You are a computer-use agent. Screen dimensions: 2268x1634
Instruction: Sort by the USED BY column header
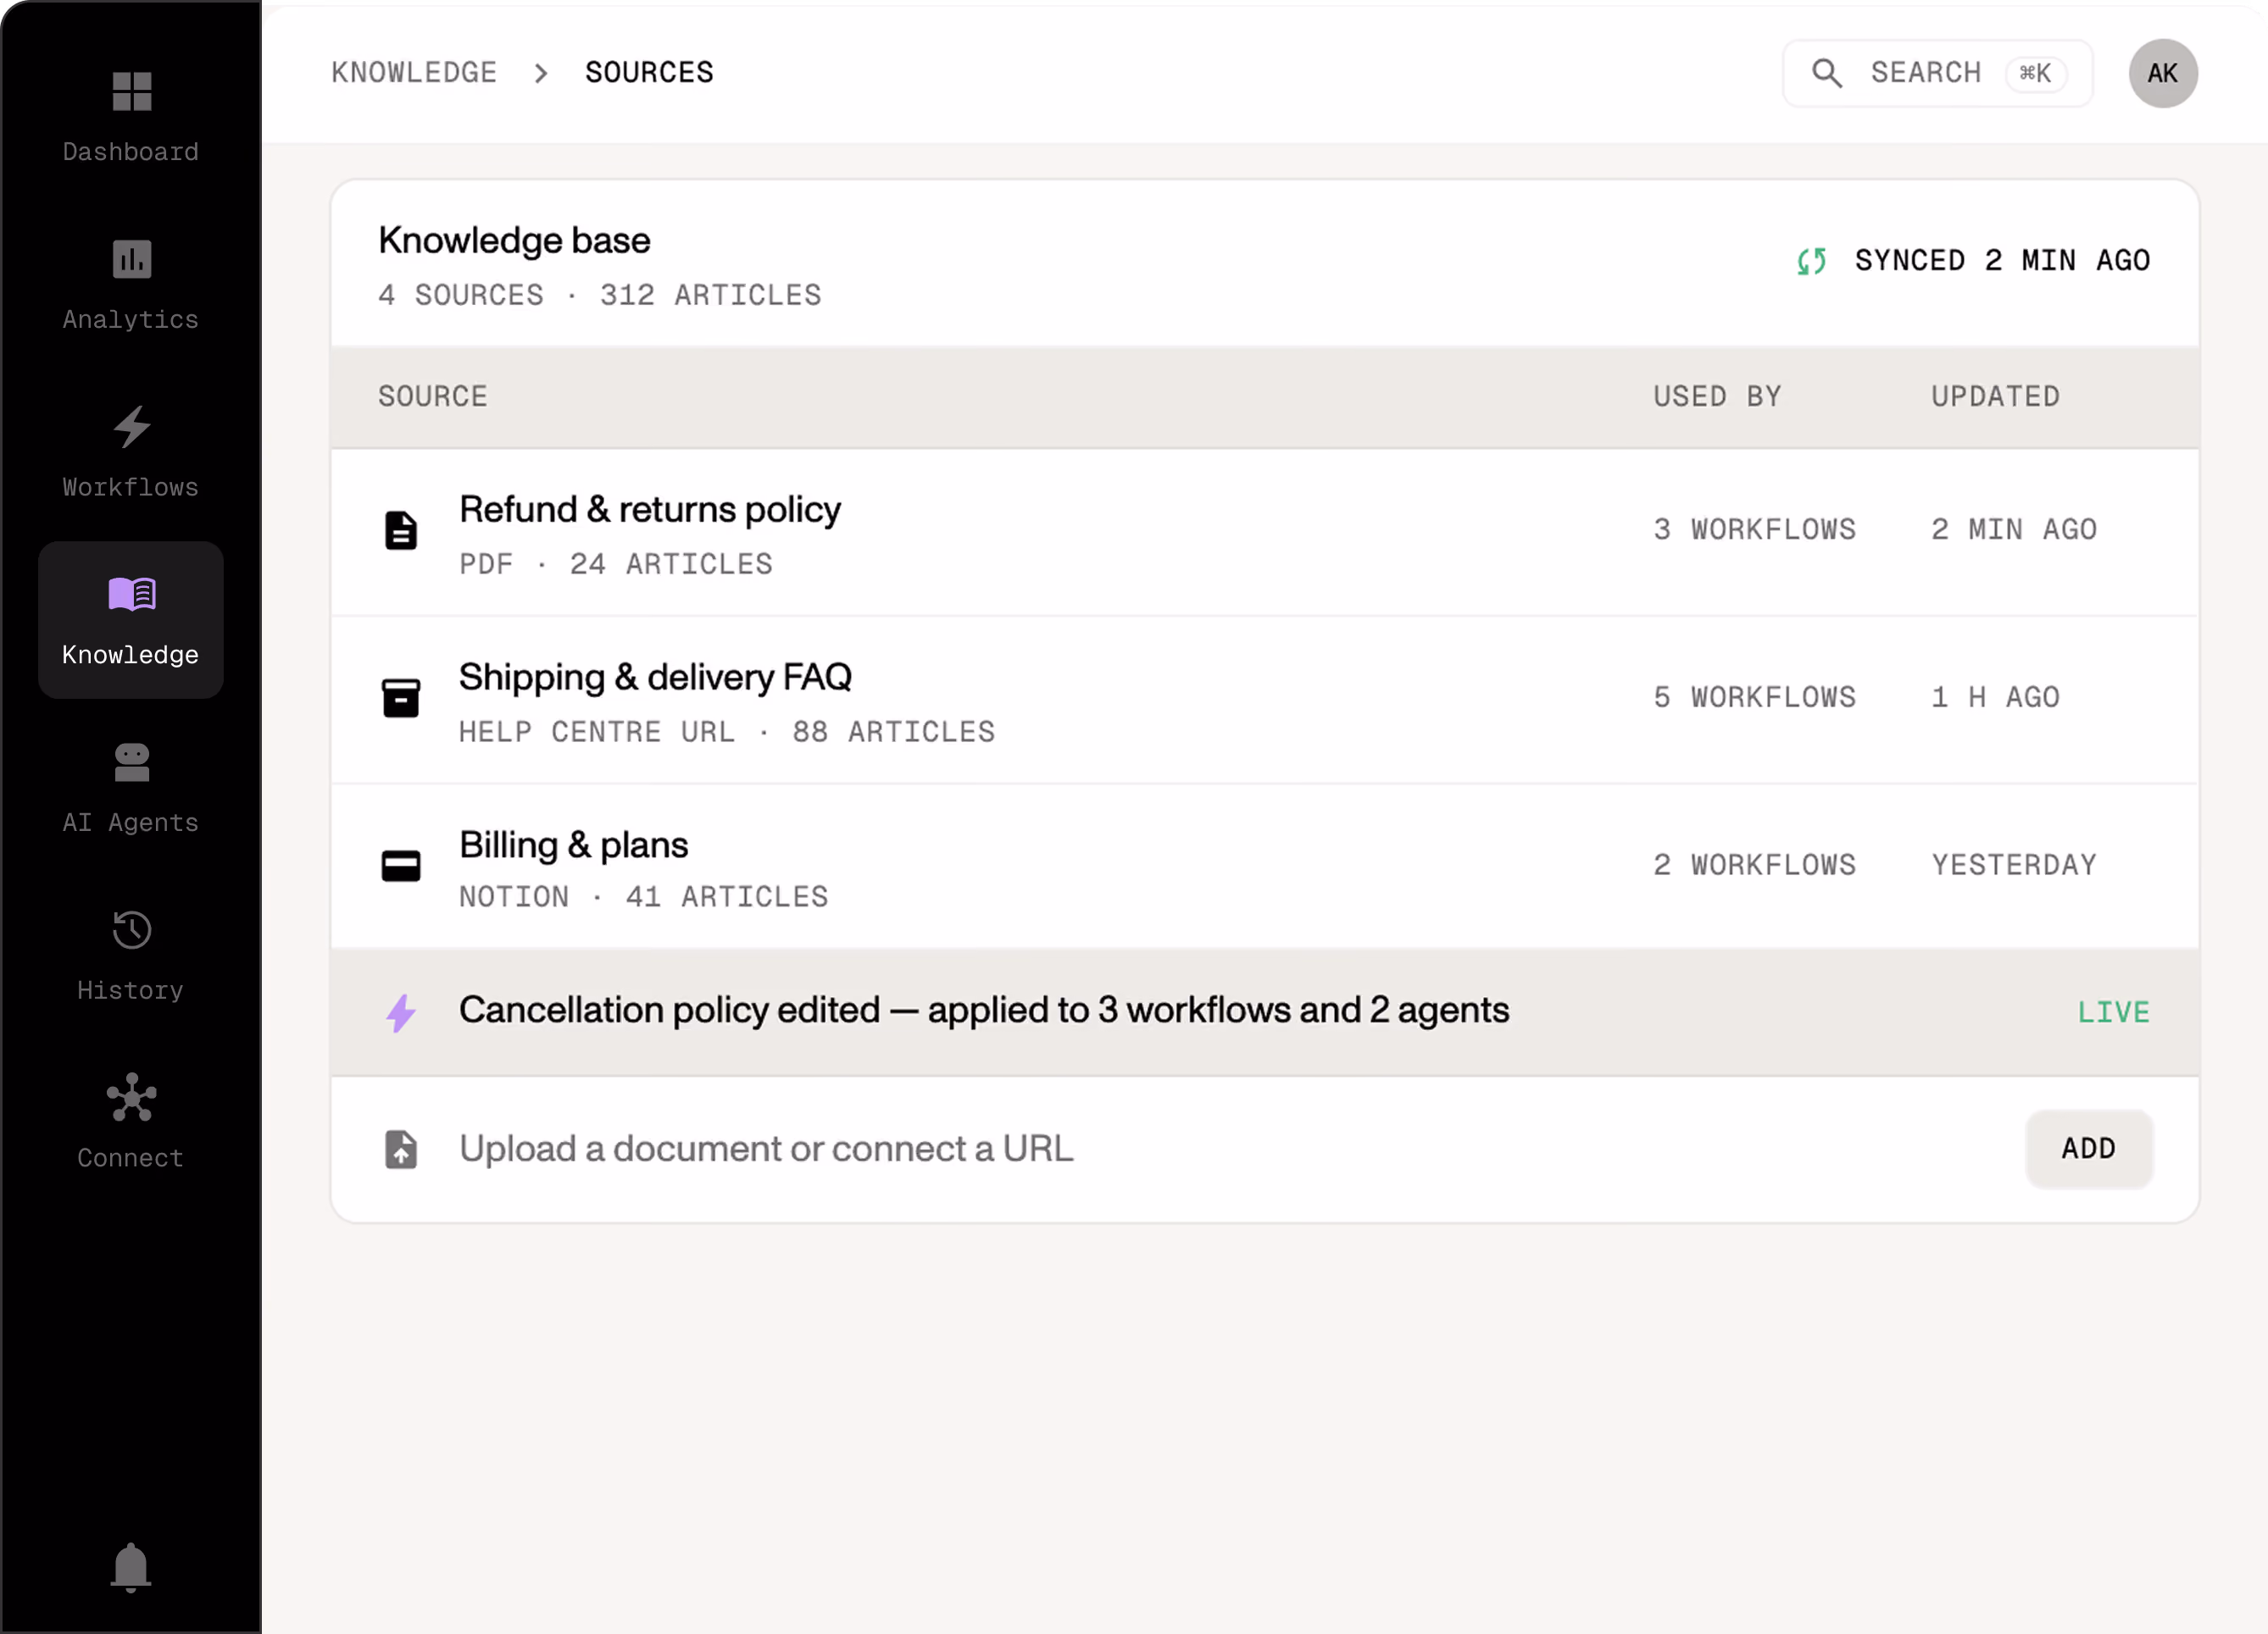click(1717, 396)
